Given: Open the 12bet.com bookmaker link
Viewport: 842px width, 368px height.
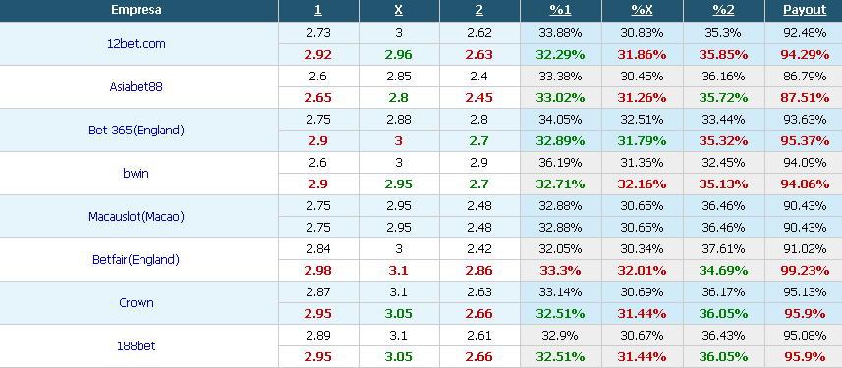Looking at the screenshot, I should point(137,44).
